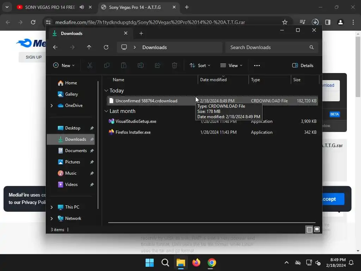This screenshot has height=271, width=361.
Task: Click the Chrome page vertical scrollbar
Action: click(357, 67)
